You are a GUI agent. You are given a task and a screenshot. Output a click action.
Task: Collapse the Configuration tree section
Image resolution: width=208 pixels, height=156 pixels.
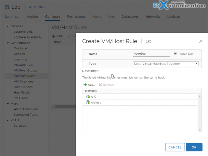click(8, 43)
